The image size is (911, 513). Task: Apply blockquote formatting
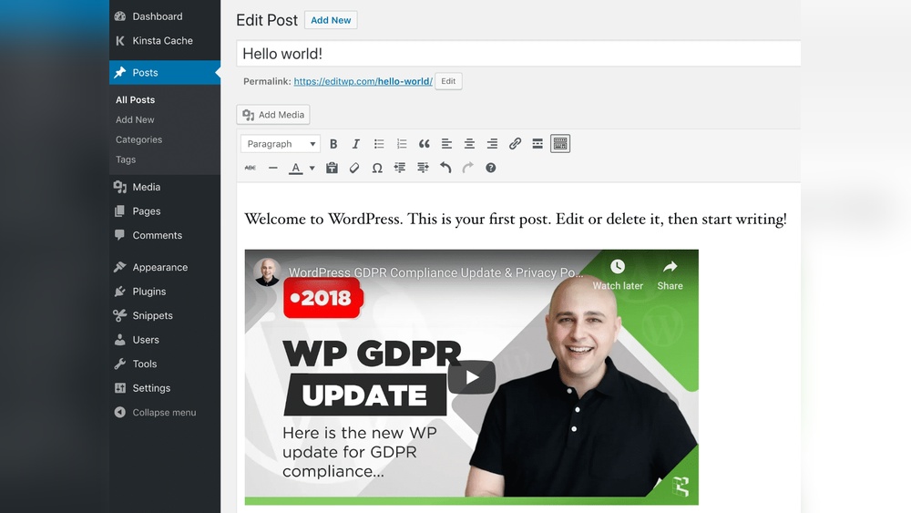[x=425, y=143]
